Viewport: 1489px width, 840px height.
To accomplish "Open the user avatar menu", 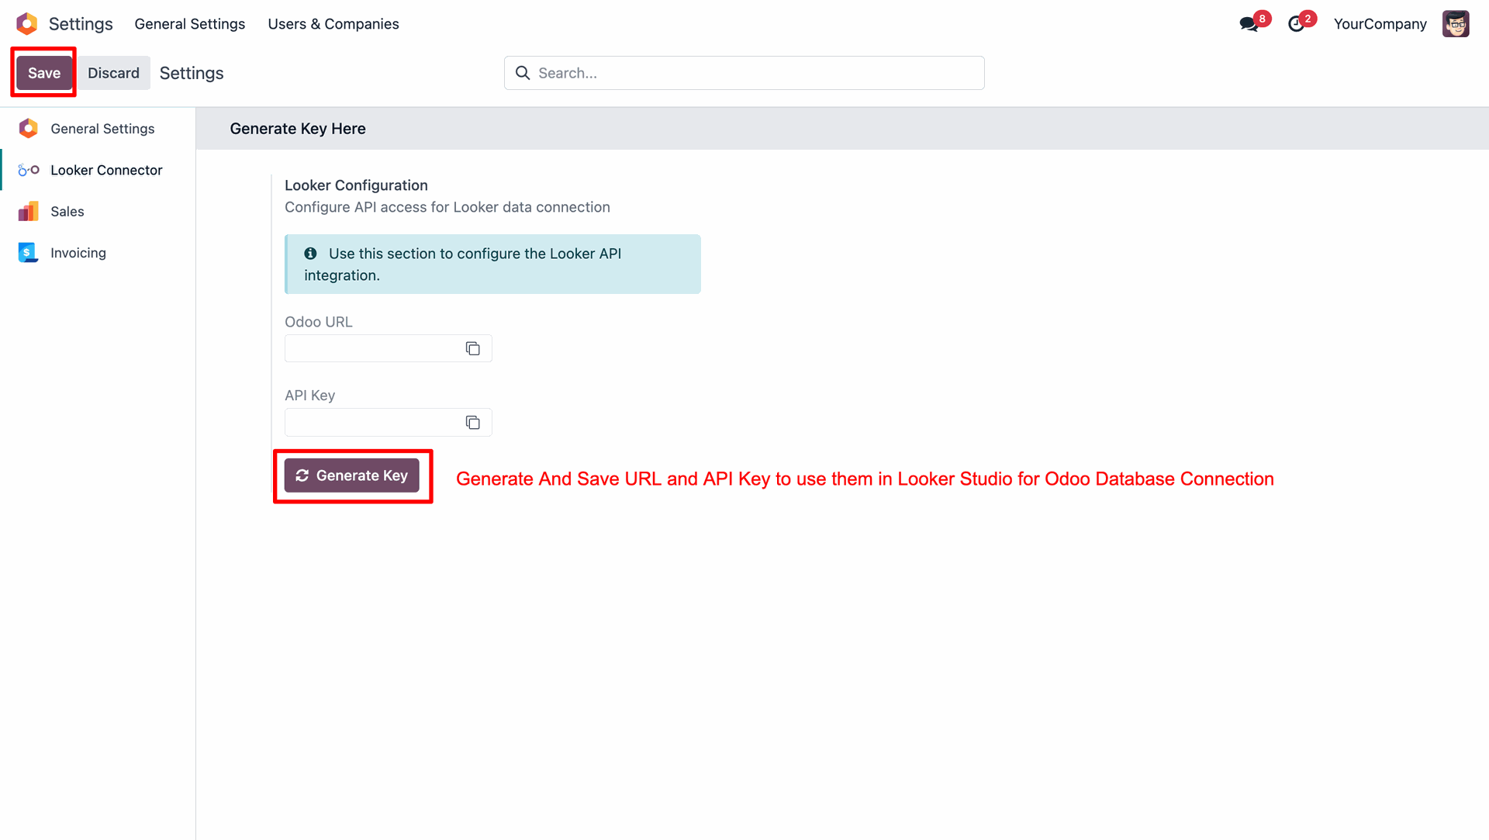I will point(1456,24).
